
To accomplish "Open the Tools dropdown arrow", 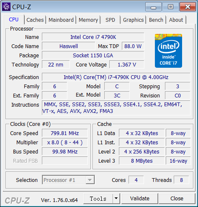I will point(116,198).
